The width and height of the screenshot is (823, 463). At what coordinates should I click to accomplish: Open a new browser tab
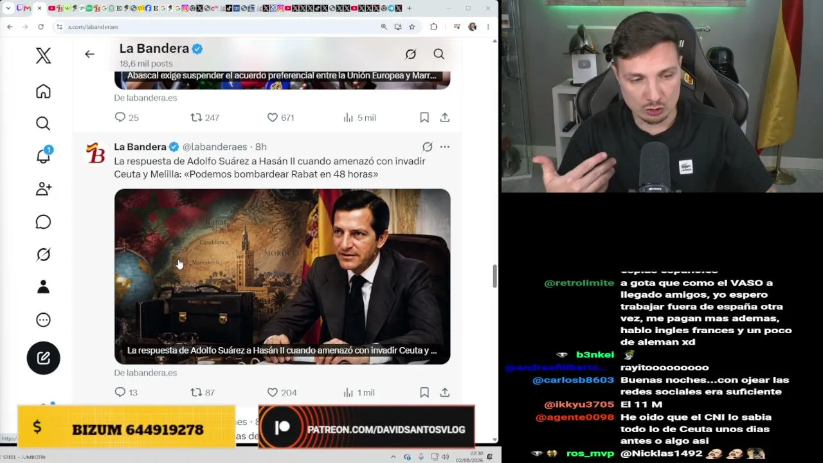(409, 8)
